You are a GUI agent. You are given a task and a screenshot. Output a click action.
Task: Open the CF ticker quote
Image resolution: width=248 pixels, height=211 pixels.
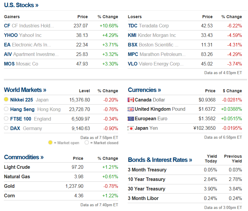[x=7, y=26]
